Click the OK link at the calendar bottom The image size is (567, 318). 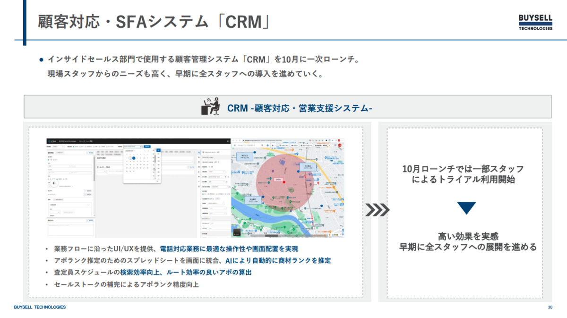pos(157,181)
